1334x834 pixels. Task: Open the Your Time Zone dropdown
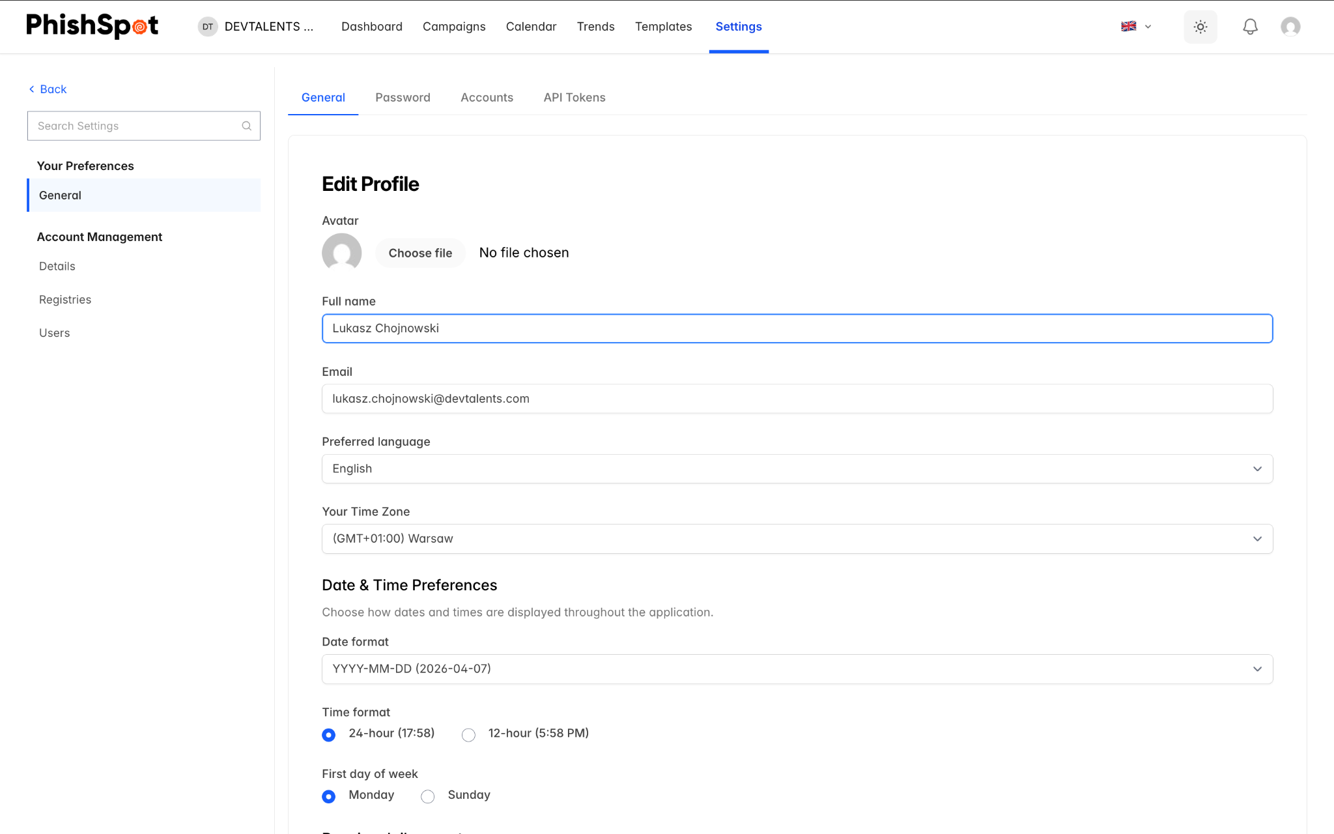click(x=797, y=539)
